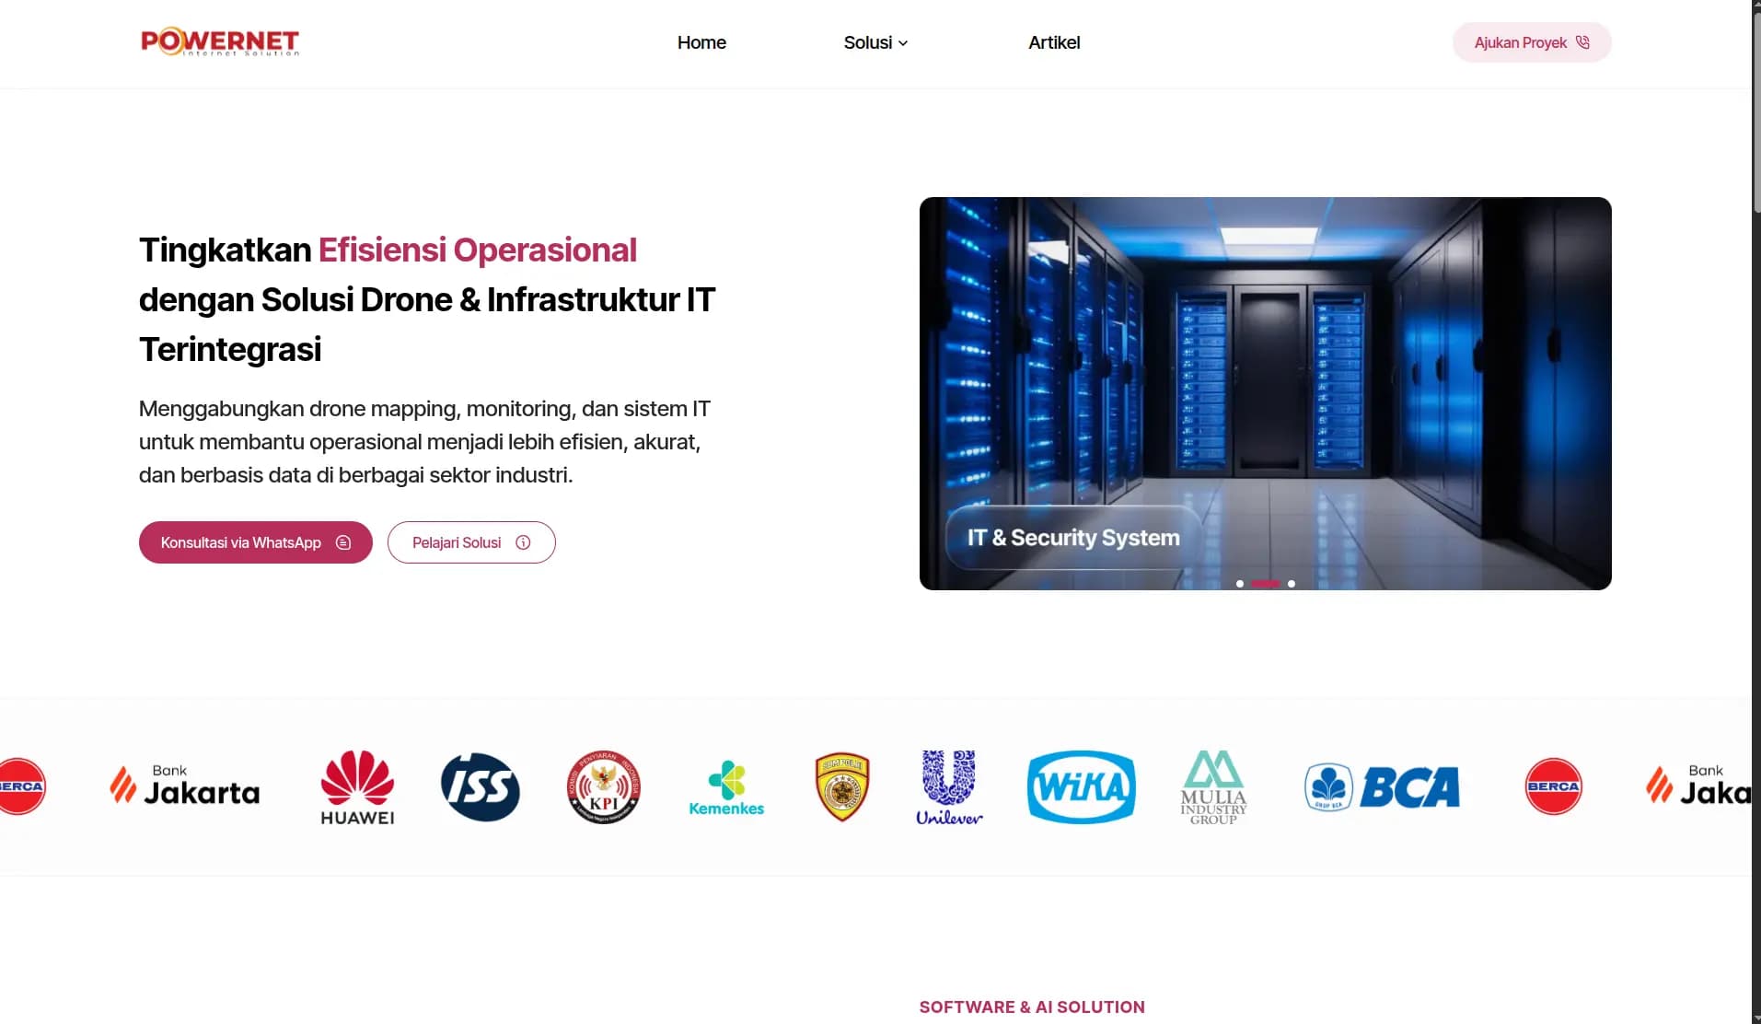Click the IT & Security System slide image

tap(1265, 393)
